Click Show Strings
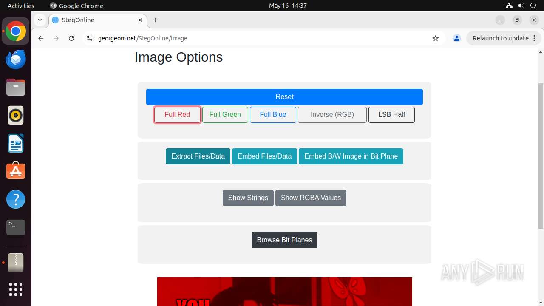 [248, 198]
